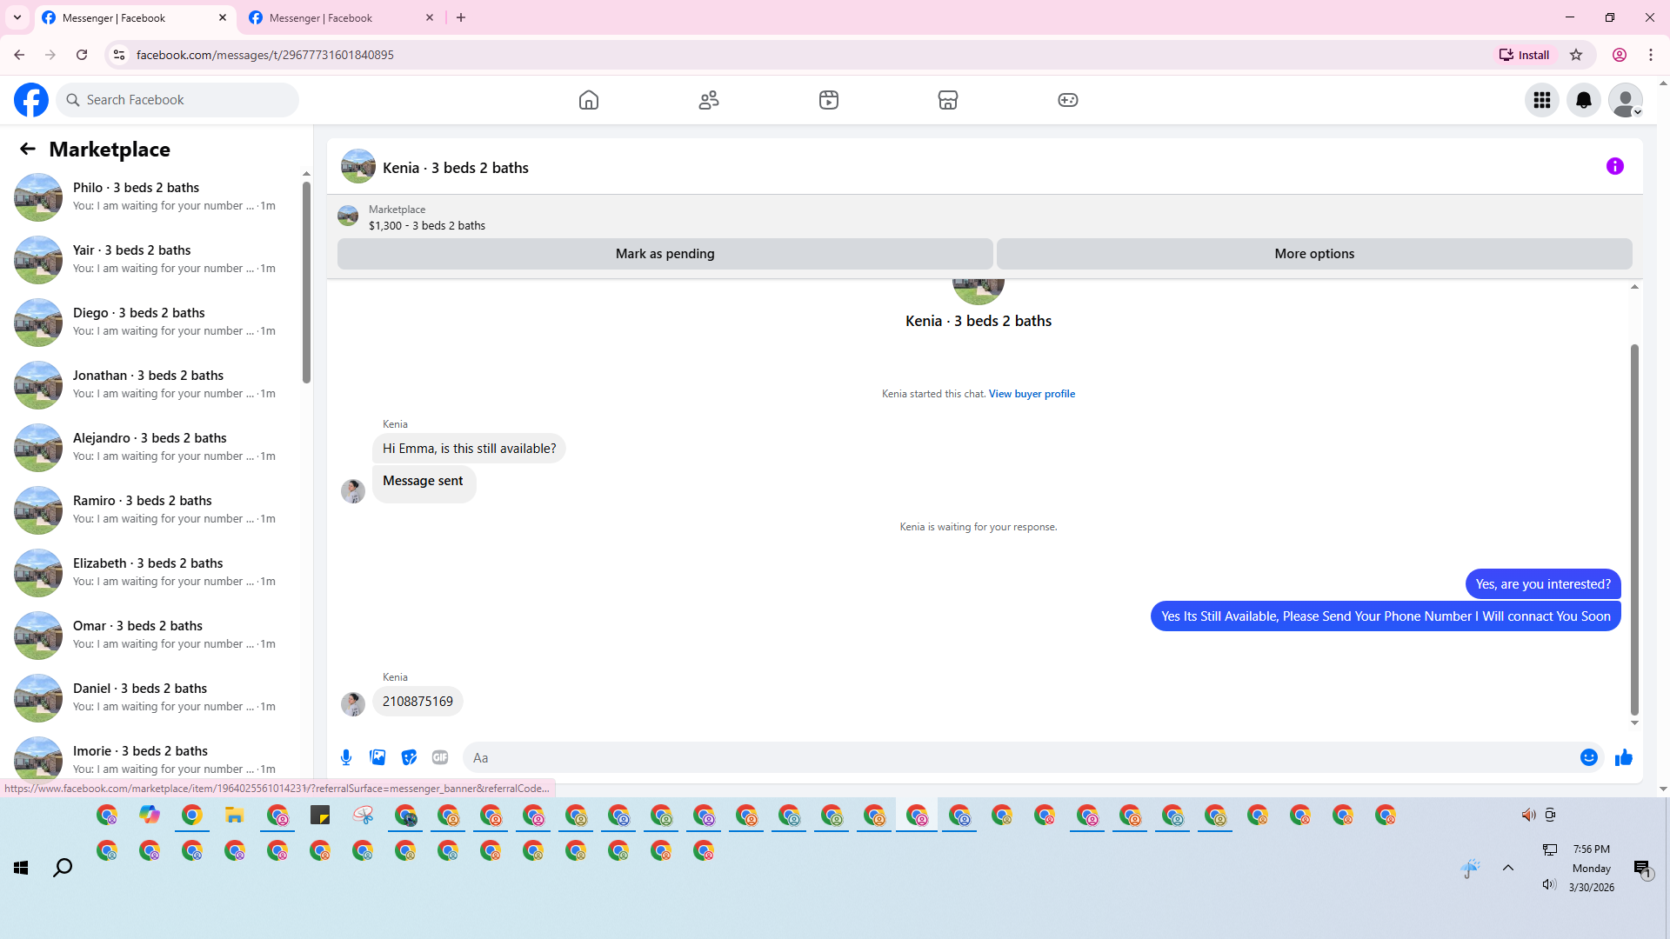Open the sticker picker icon

[x=409, y=757]
